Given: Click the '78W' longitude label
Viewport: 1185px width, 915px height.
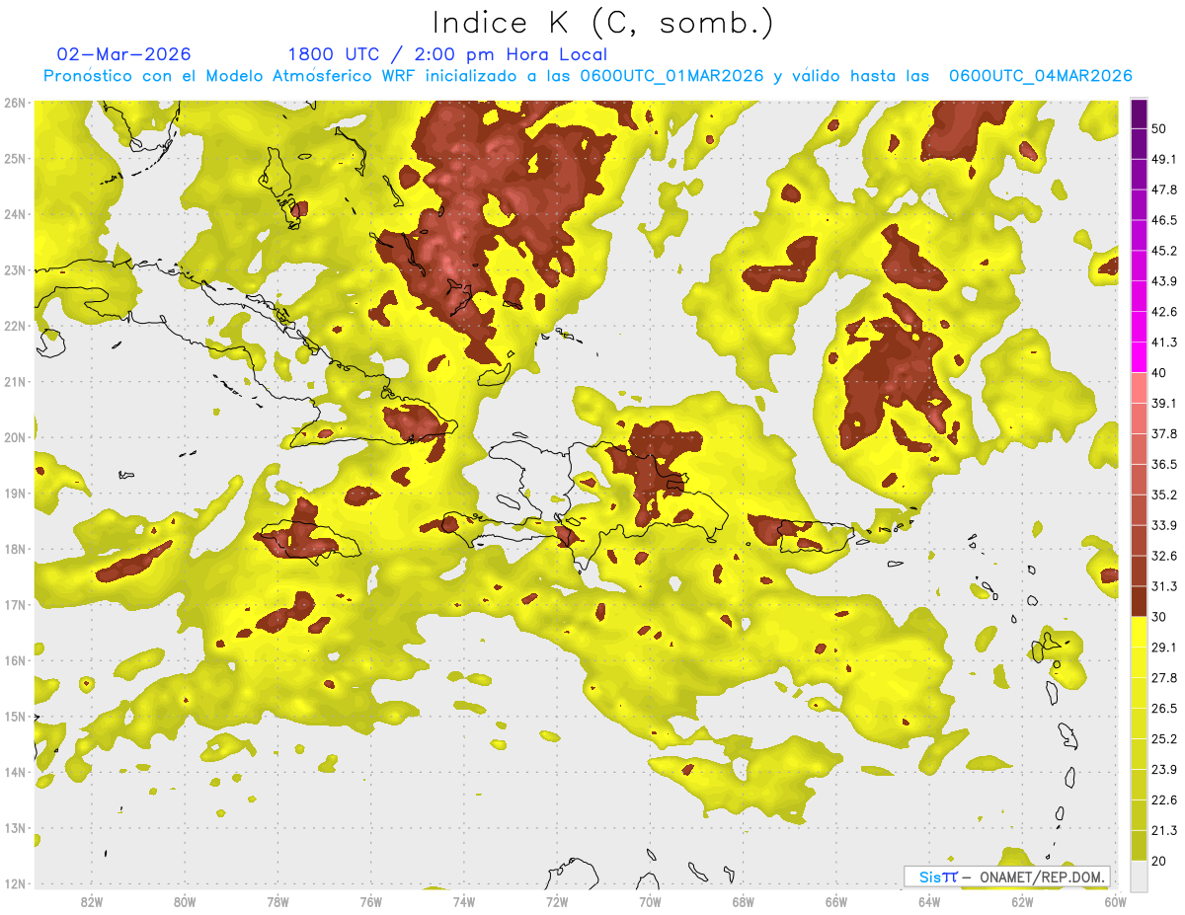Looking at the screenshot, I should pyautogui.click(x=277, y=902).
